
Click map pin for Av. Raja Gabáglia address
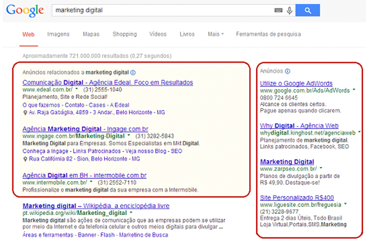click(25, 113)
